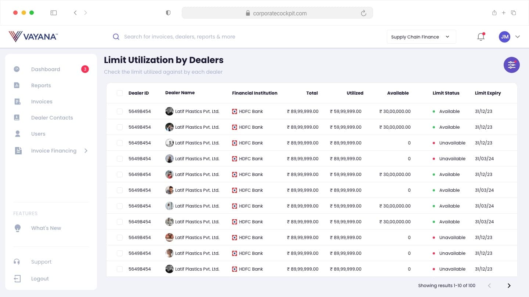Open the filter settings purple button
The width and height of the screenshot is (529, 297).
click(511, 65)
